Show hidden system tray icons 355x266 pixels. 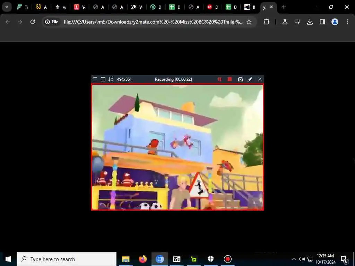(x=293, y=259)
